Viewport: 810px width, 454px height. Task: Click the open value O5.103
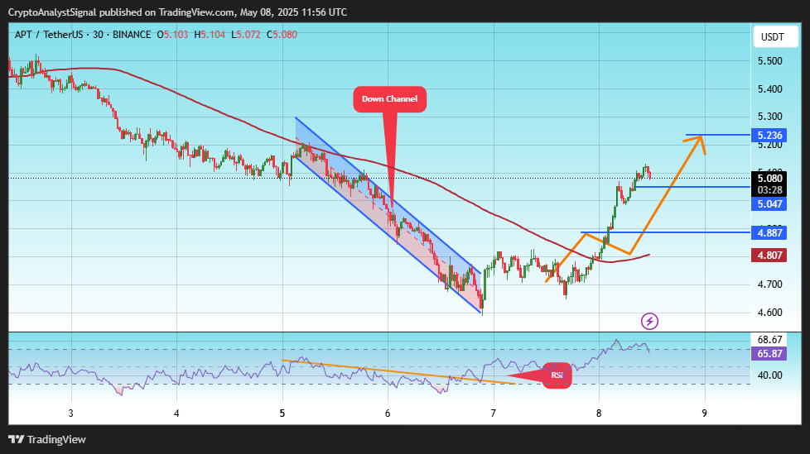pos(172,35)
